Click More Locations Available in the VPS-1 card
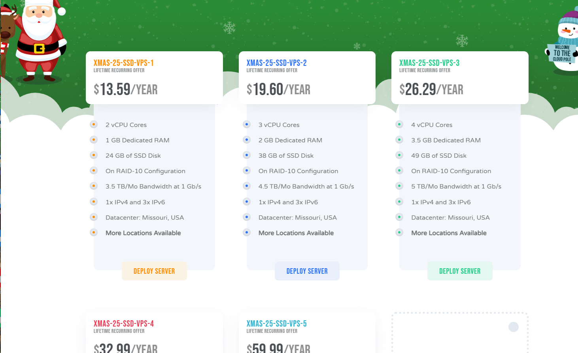The width and height of the screenshot is (578, 353). [143, 233]
